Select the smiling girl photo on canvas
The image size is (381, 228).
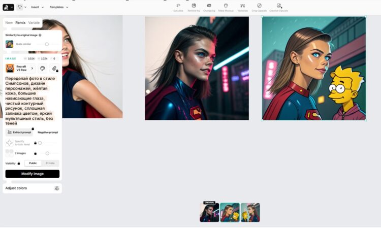[92, 67]
